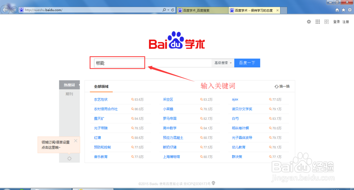Image resolution: width=354 pixels, height=190 pixels.
Task: Click search icon next to 84.1万
Action: pos(201,128)
